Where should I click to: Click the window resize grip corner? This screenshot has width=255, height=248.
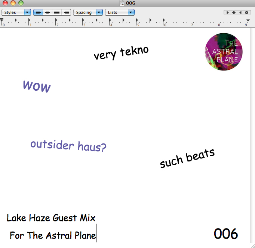[252, 245]
